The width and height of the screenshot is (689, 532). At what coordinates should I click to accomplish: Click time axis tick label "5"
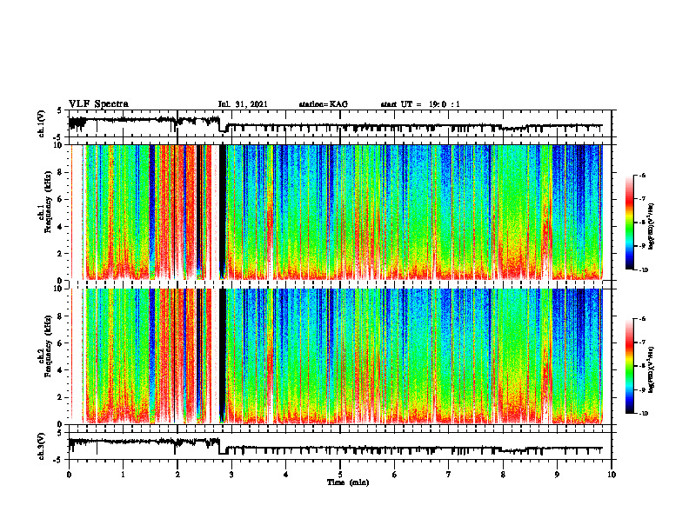[340, 475]
